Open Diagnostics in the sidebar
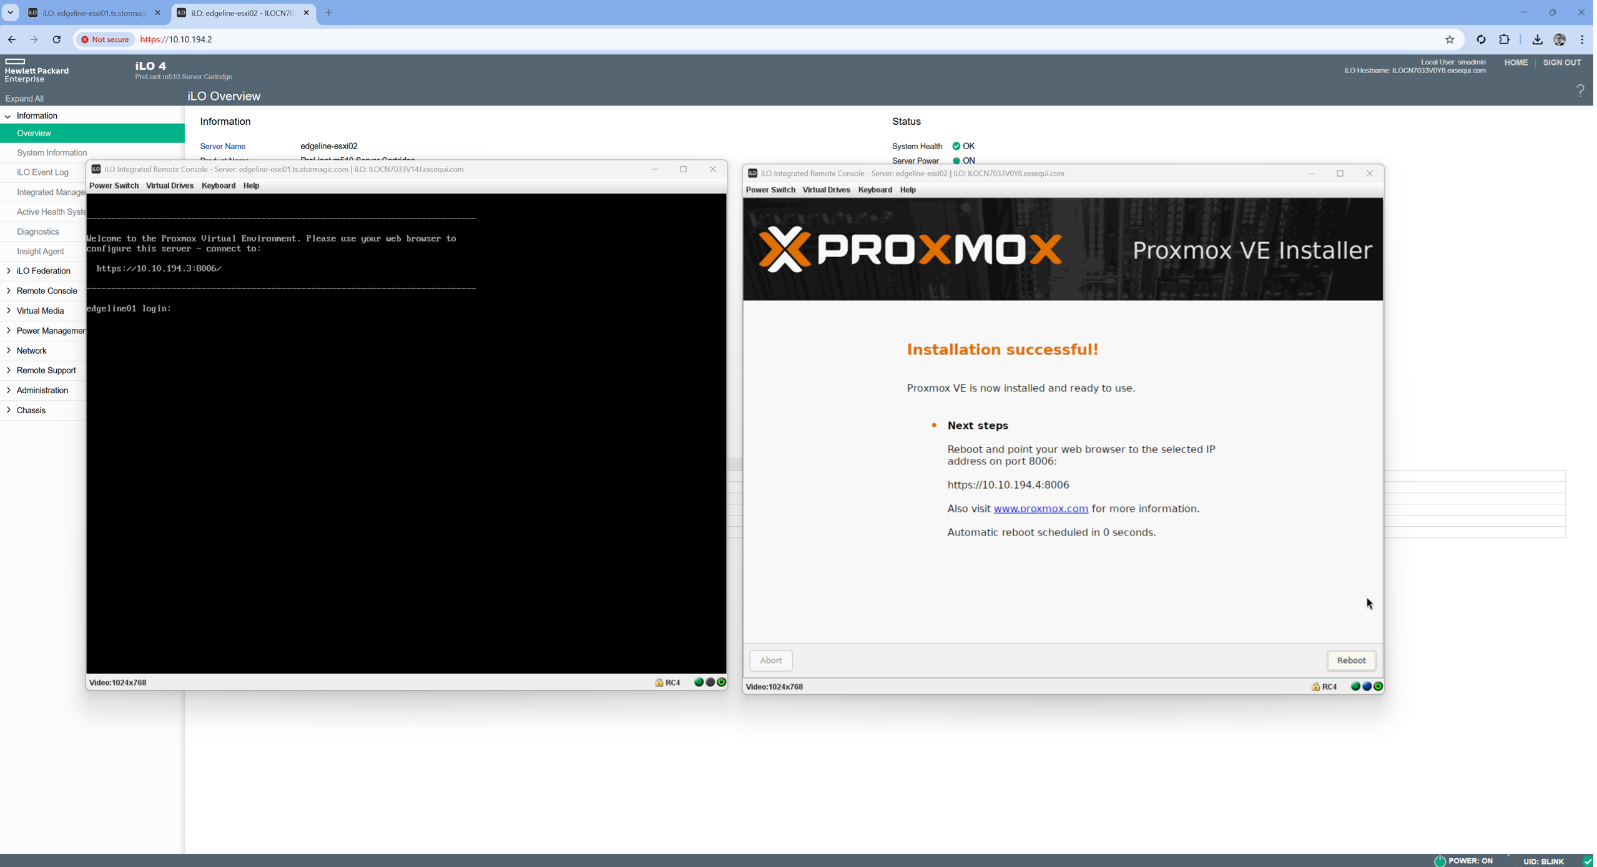This screenshot has height=867, width=1597. pos(38,232)
